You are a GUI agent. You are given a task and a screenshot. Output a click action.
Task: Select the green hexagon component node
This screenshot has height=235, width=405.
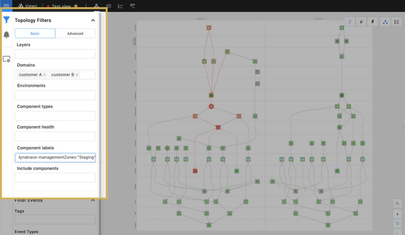tap(167, 148)
